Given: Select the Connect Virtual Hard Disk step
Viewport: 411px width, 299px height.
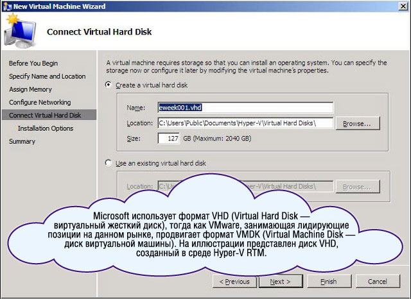Looking at the screenshot, I should (49, 115).
